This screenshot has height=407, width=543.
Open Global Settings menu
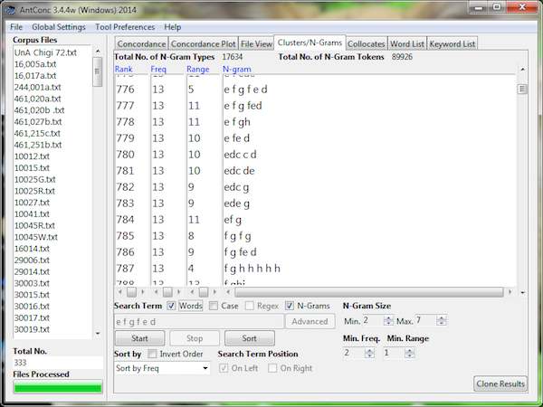[59, 27]
